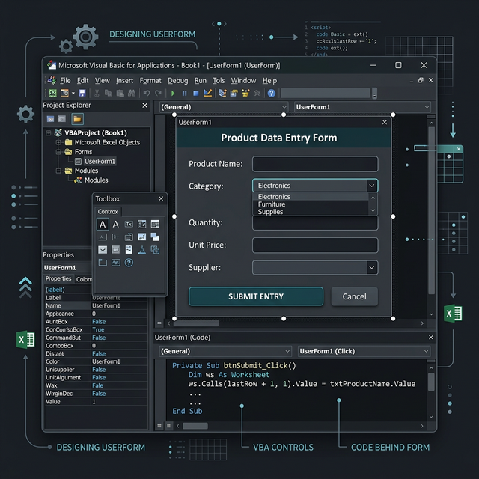Open the Format menu
Screen dimensions: 479x479
[x=150, y=81]
